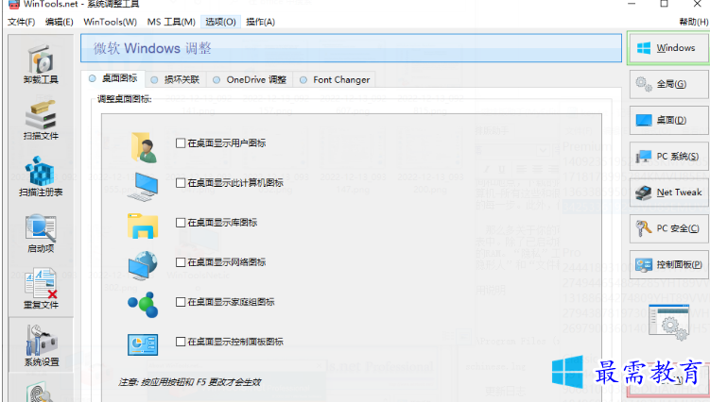This screenshot has width=710, height=402.
Task: Open the 编辑(E) menu
Action: [60, 22]
